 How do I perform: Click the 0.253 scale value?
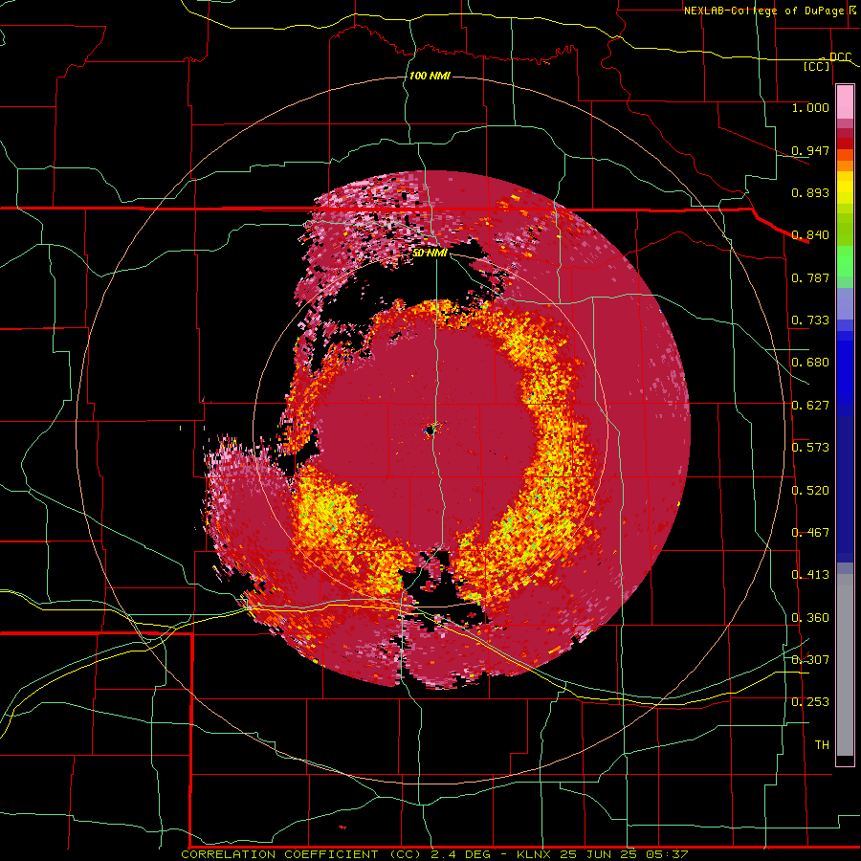tap(810, 702)
